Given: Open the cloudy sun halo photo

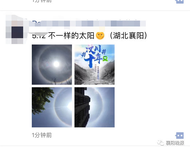Looking at the screenshot, I should (52, 64).
